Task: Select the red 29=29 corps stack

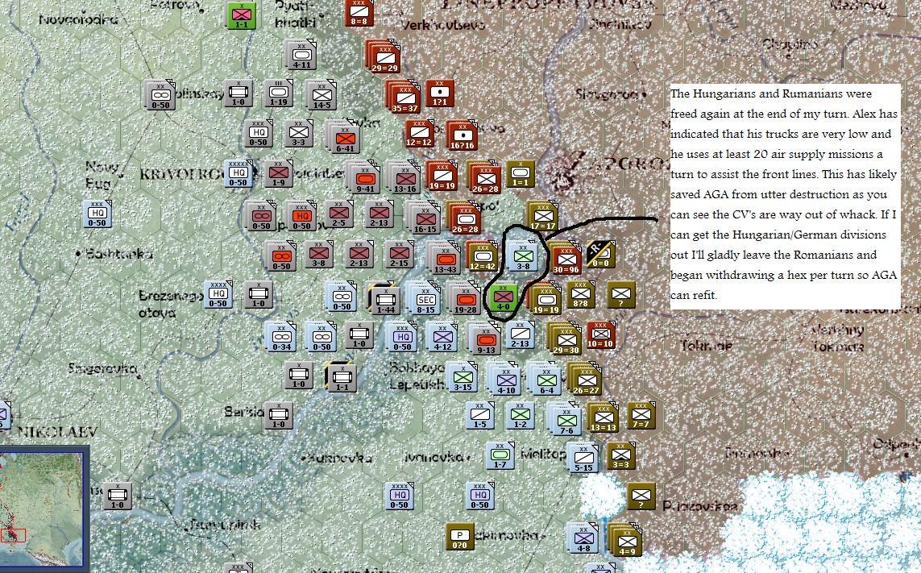Action: [383, 57]
